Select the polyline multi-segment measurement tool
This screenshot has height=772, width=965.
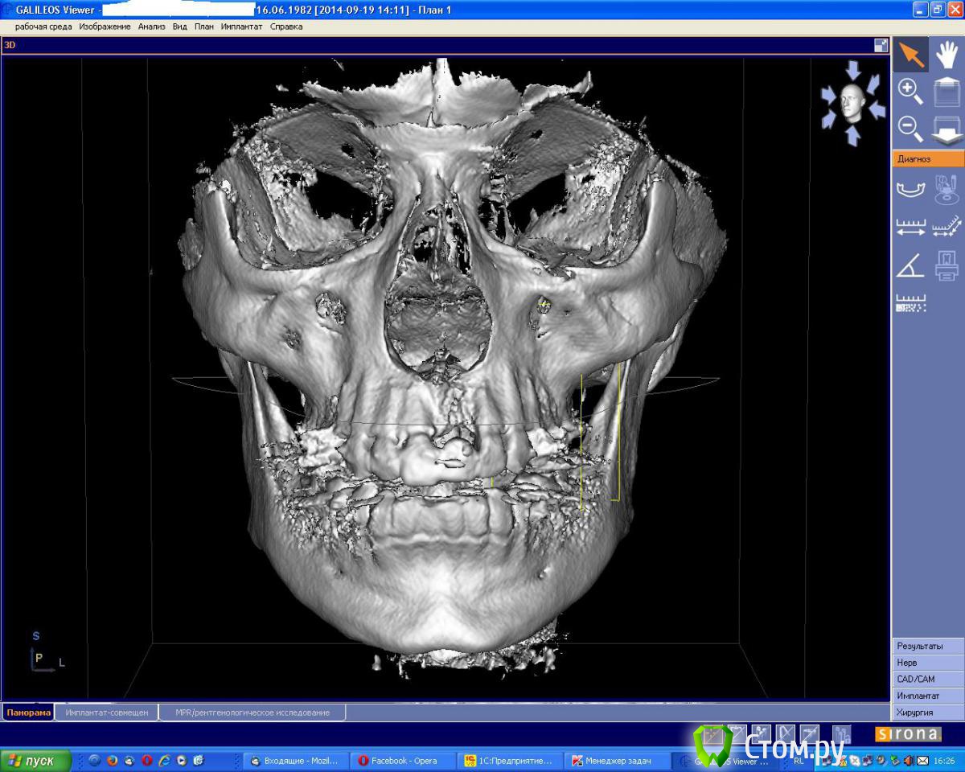947,228
